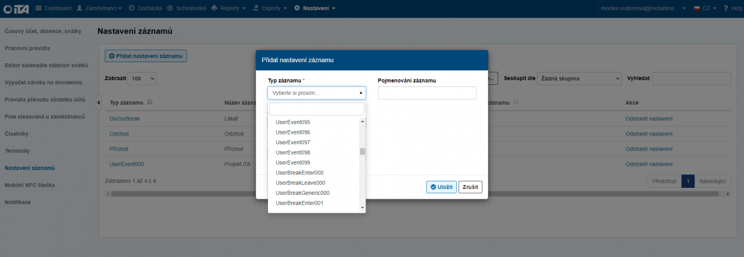The width and height of the screenshot is (744, 257).
Task: Change the Zobrazit 100 rows selector
Action: [x=142, y=78]
